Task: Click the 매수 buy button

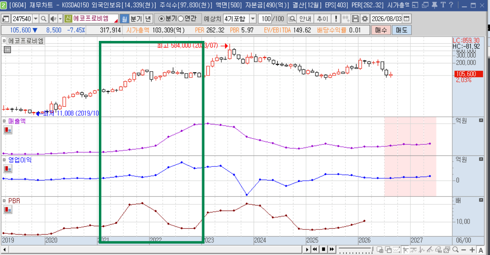Action: 381,30
